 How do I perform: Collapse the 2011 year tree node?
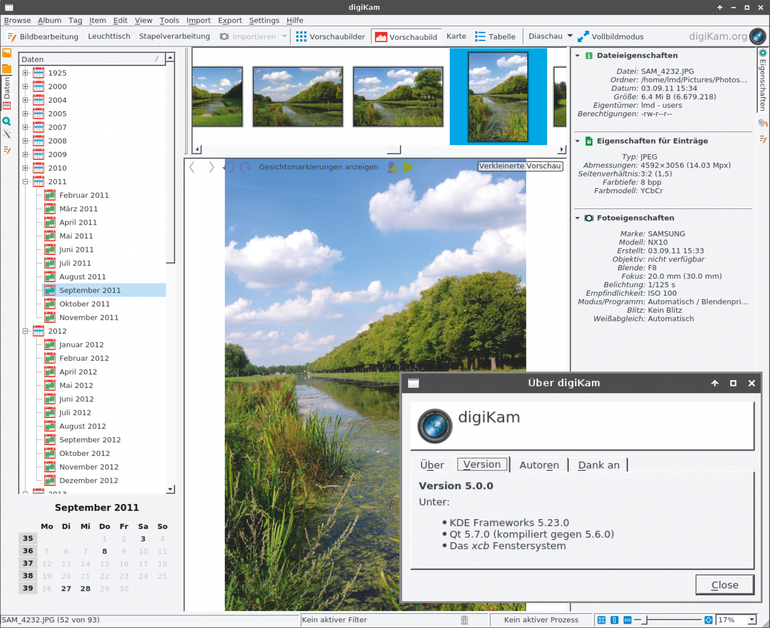pos(25,182)
